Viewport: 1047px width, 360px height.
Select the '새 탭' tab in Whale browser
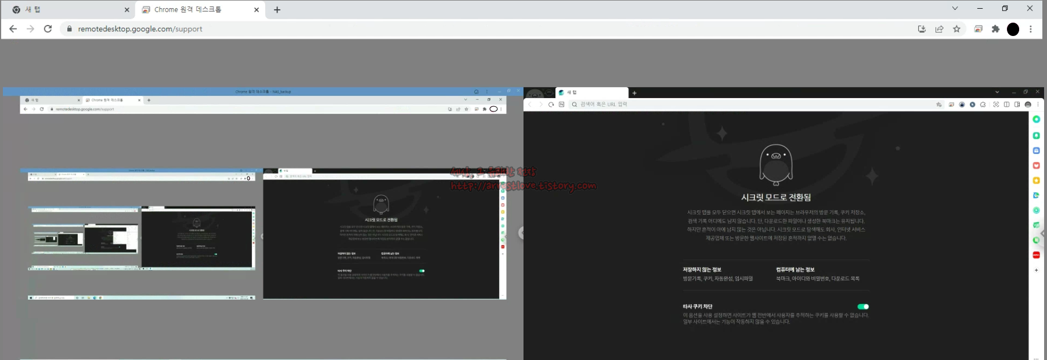(x=591, y=92)
